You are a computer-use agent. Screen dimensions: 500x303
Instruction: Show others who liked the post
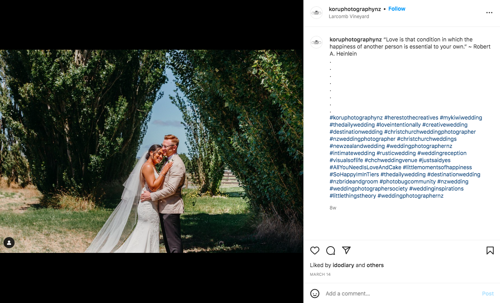coord(375,265)
